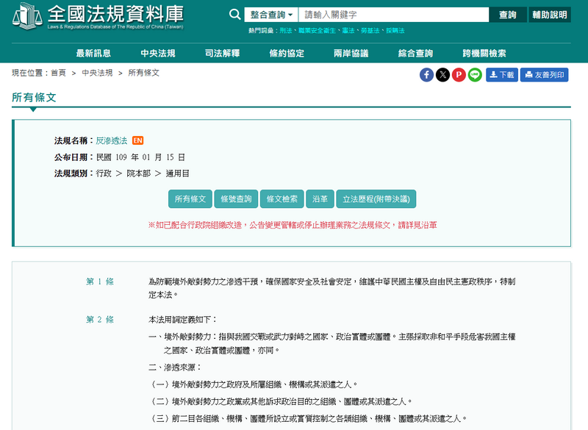
Task: Share this law page on Facebook
Action: 426,74
